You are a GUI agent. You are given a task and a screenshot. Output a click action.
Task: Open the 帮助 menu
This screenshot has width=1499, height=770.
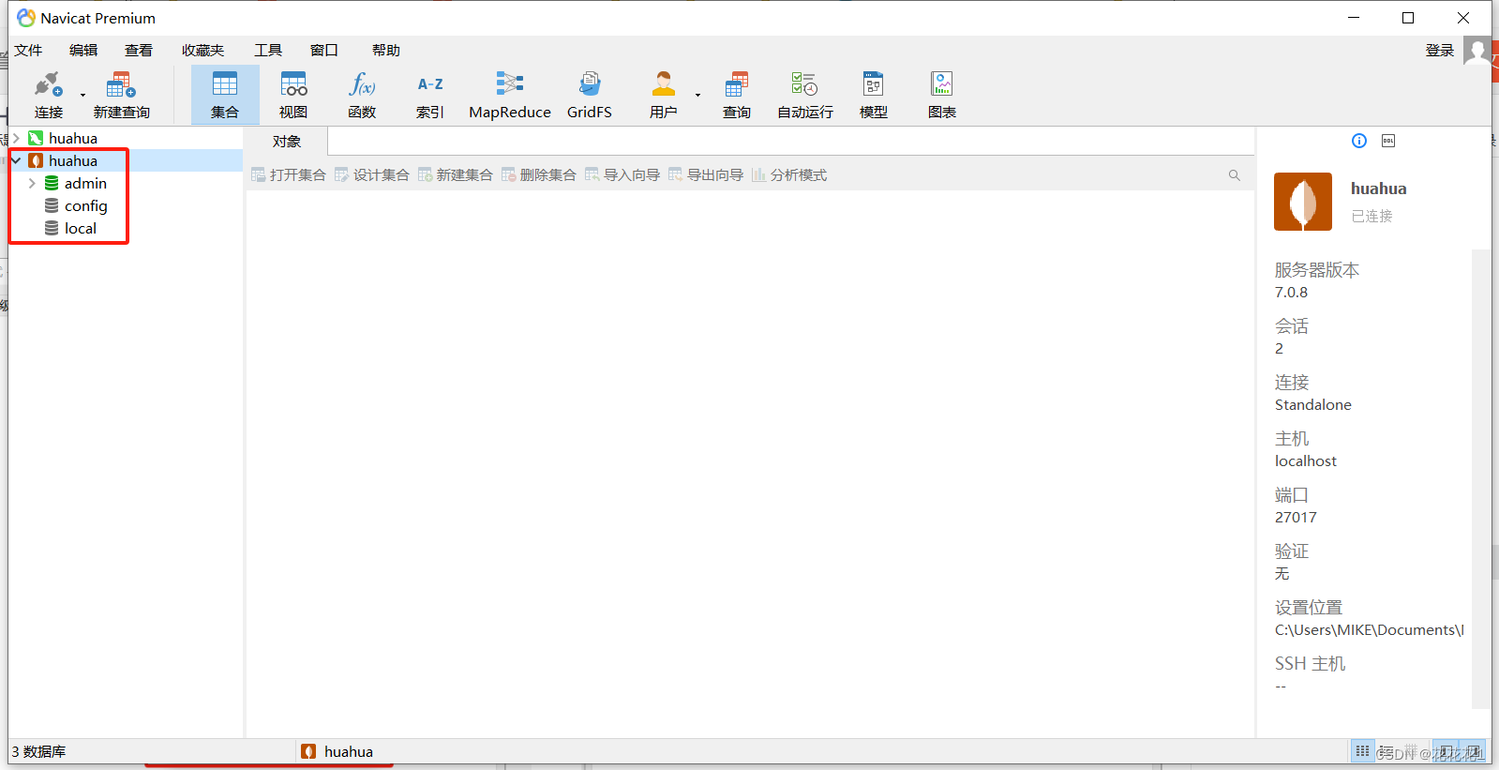(386, 51)
